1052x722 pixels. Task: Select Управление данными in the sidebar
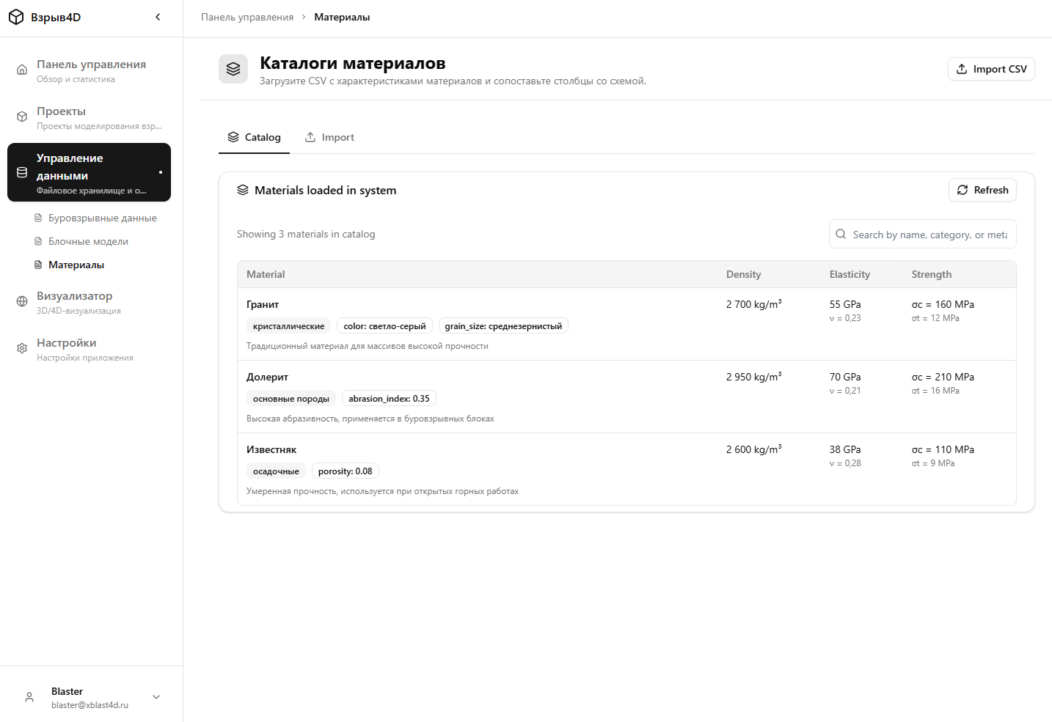pyautogui.click(x=89, y=172)
